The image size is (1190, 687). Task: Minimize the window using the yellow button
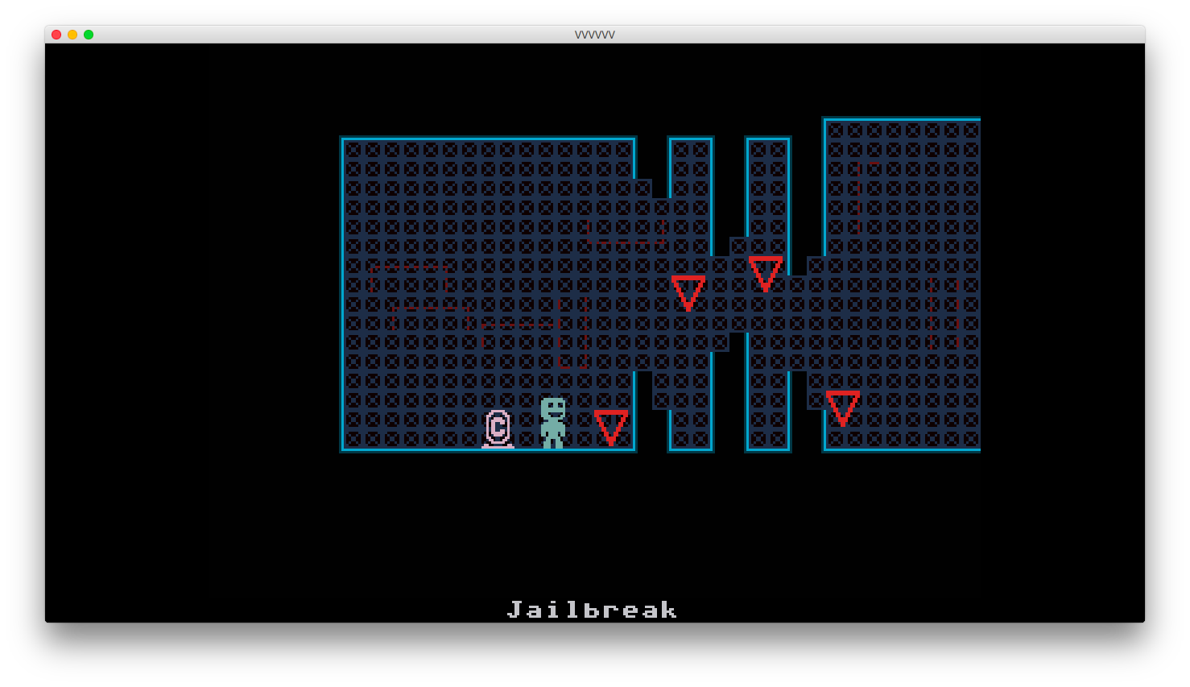[x=72, y=35]
